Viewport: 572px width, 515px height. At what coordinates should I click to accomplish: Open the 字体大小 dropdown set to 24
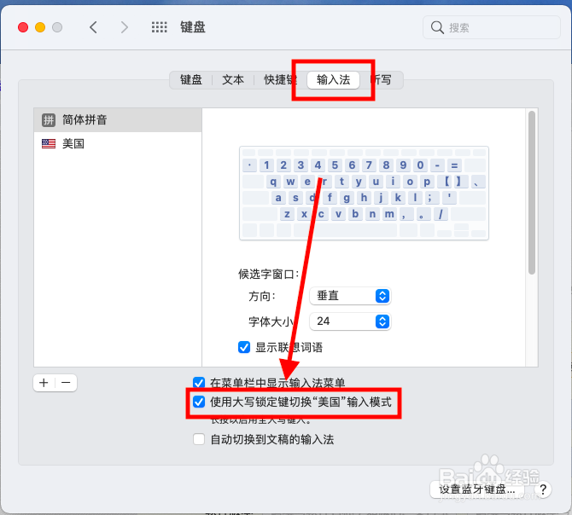350,321
